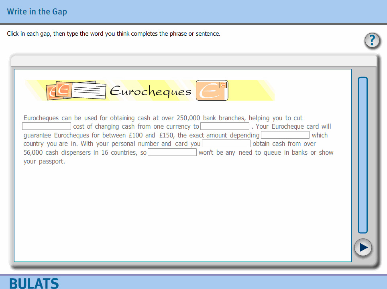The image size is (387, 289).
Task: Click the gap after 'currency to'
Action: 225,126
